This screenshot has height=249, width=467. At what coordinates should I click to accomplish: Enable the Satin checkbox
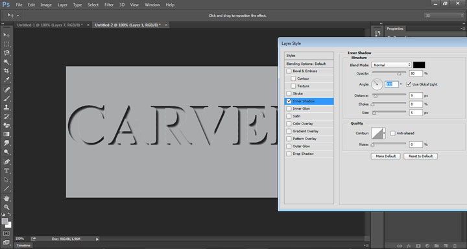coord(289,116)
